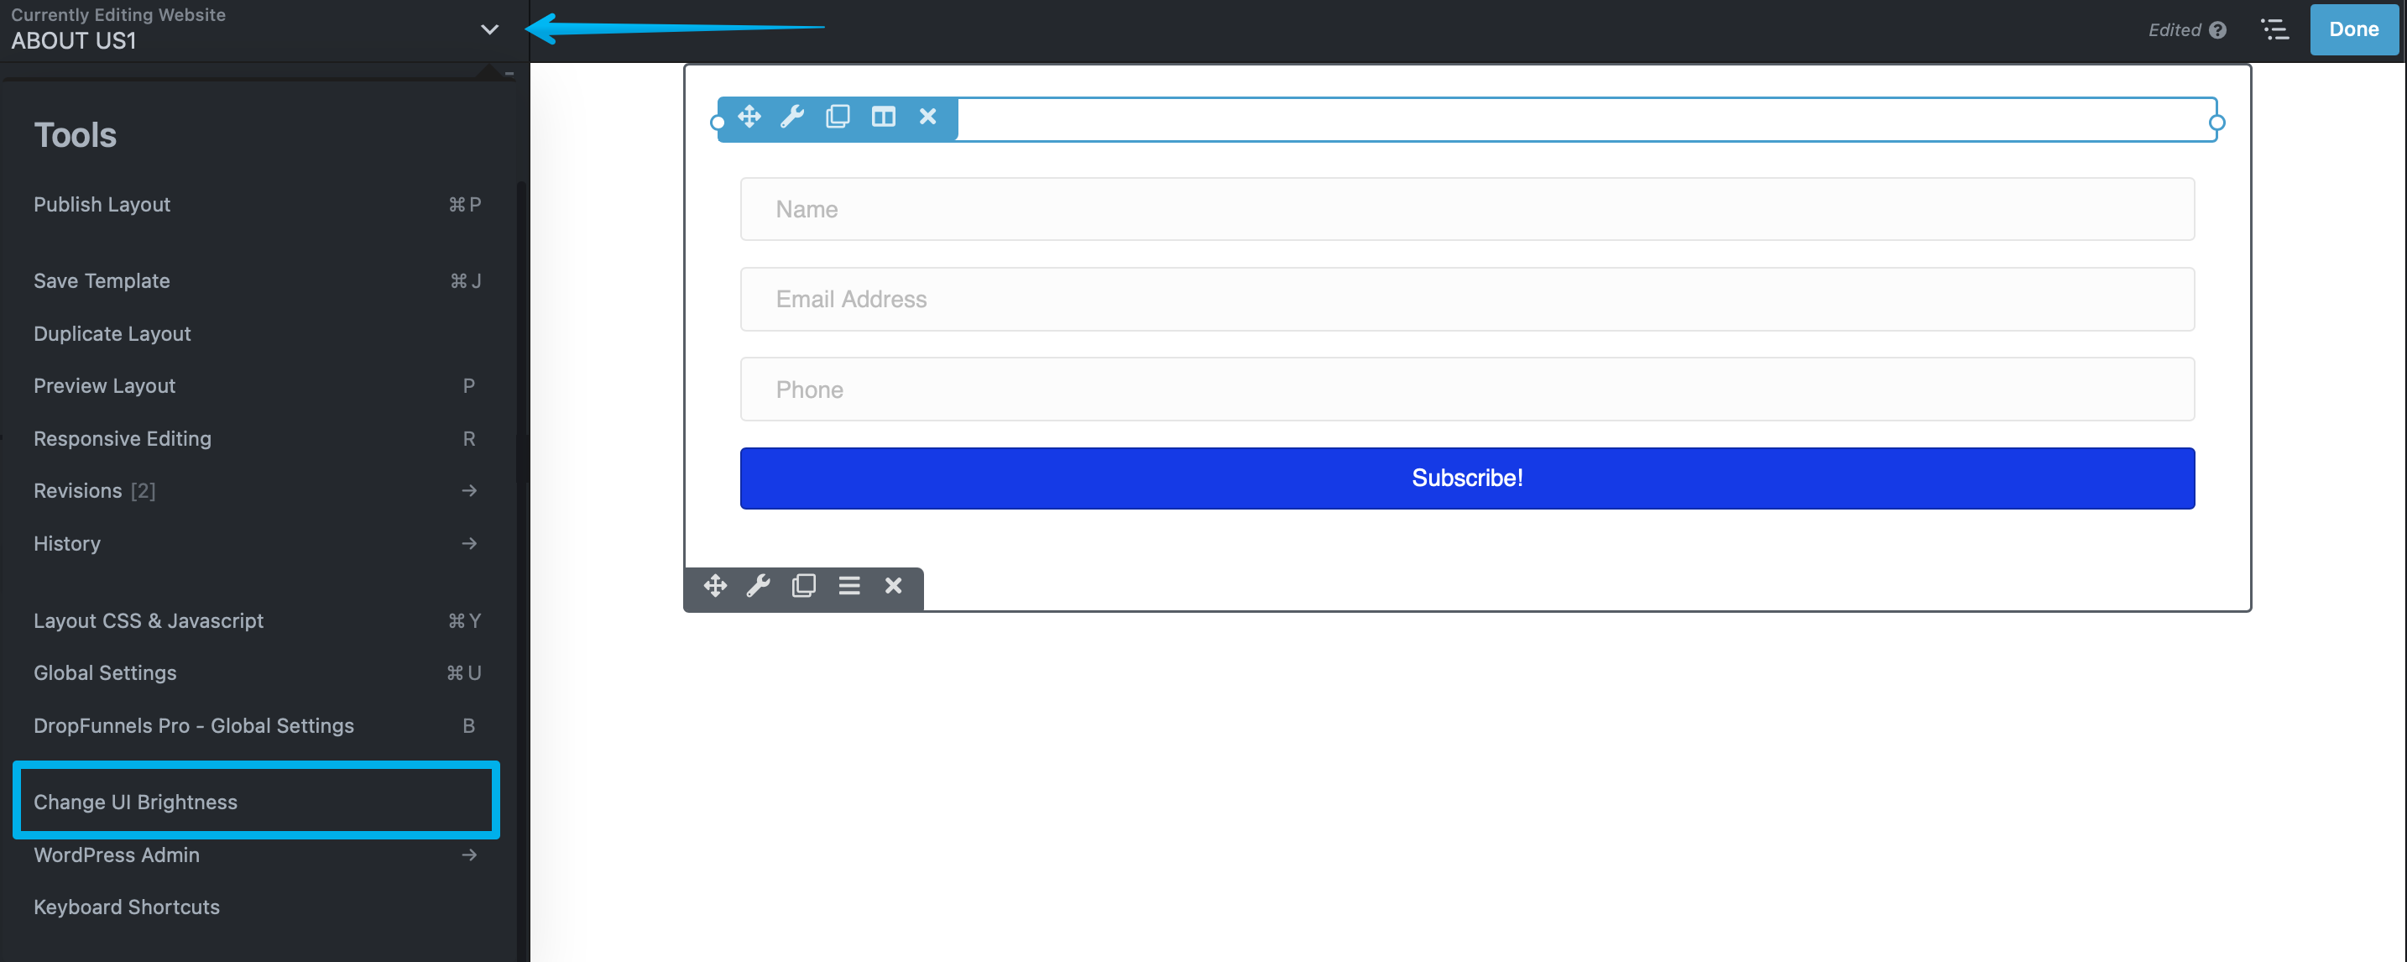
Task: Click the ABOUT US1 page title
Action: (74, 41)
